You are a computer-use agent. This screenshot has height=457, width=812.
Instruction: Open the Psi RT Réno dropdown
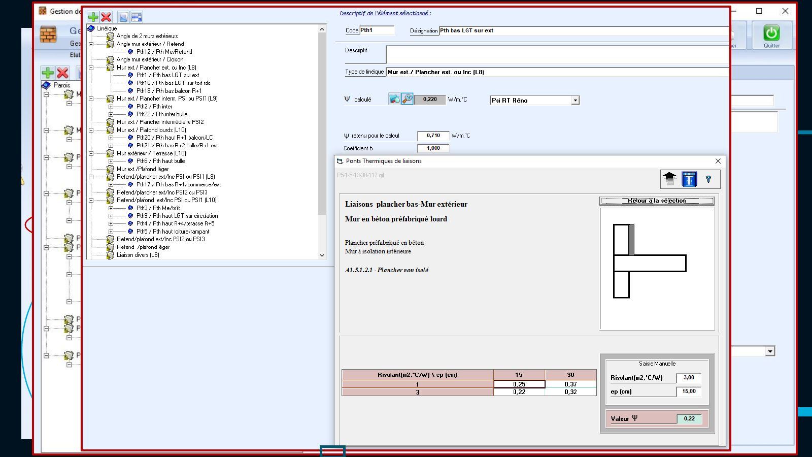click(x=575, y=101)
